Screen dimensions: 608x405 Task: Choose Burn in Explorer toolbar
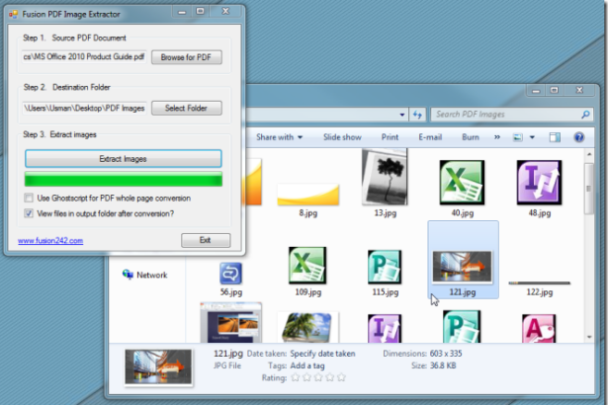click(471, 137)
